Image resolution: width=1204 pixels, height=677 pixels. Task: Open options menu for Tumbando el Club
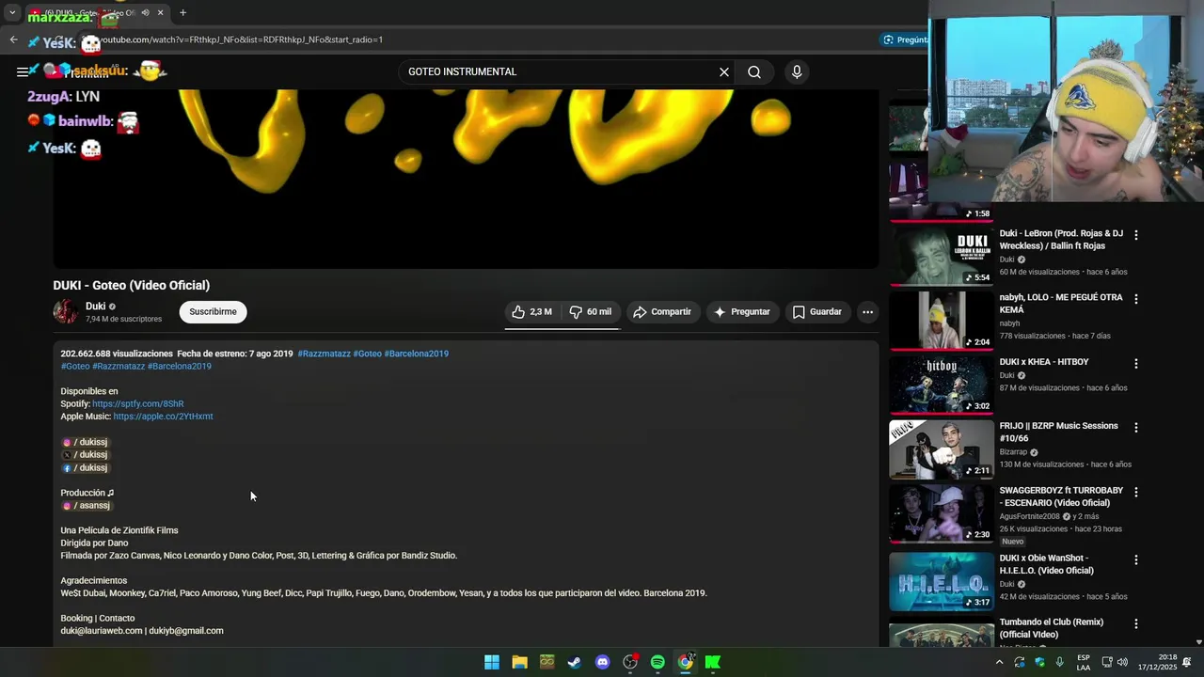coord(1135,623)
